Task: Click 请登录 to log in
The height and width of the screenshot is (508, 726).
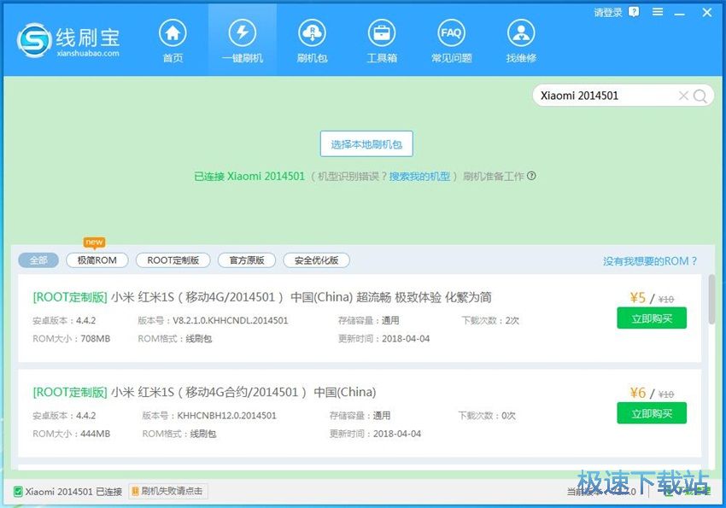Action: [608, 13]
